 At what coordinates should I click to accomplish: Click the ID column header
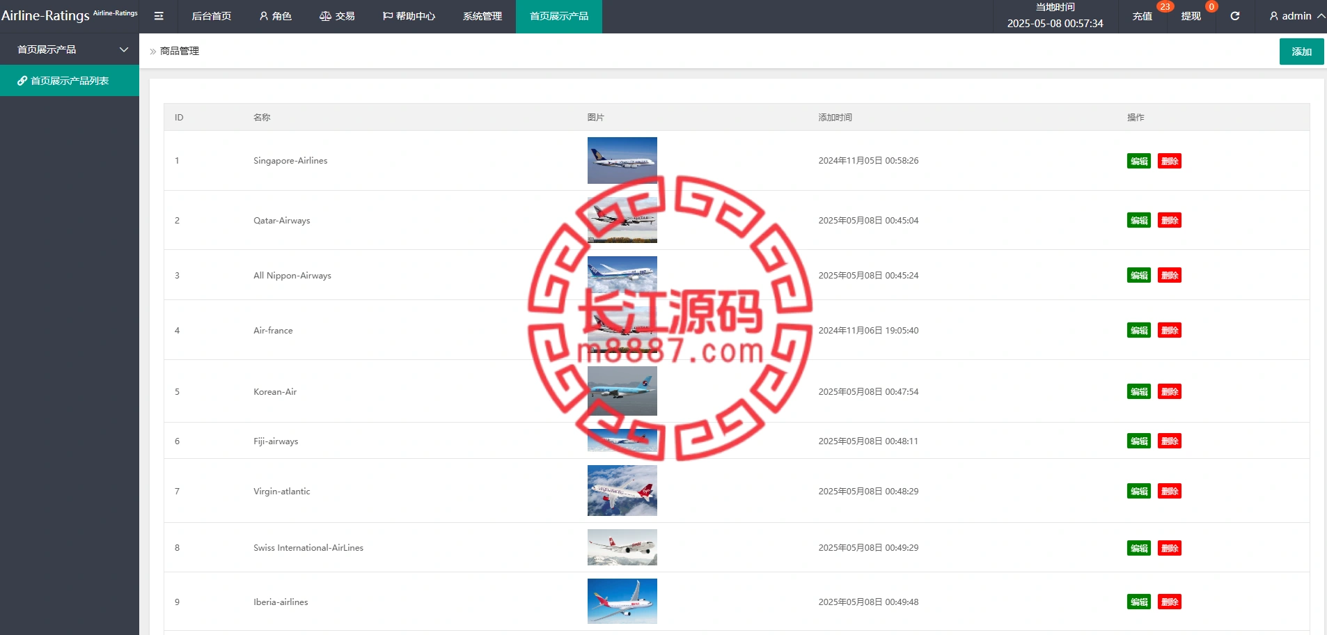(179, 117)
